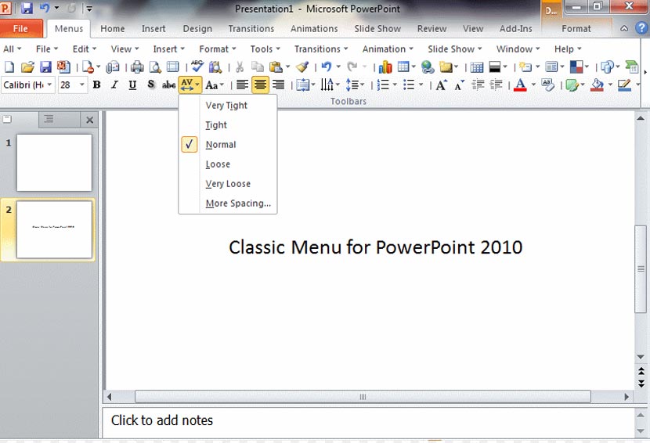This screenshot has height=443, width=650.
Task: Apply strikethrough formatting
Action: pyautogui.click(x=168, y=85)
